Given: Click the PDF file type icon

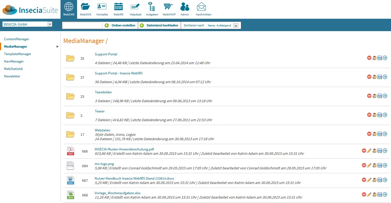Looking at the screenshot, I should [x=71, y=151].
